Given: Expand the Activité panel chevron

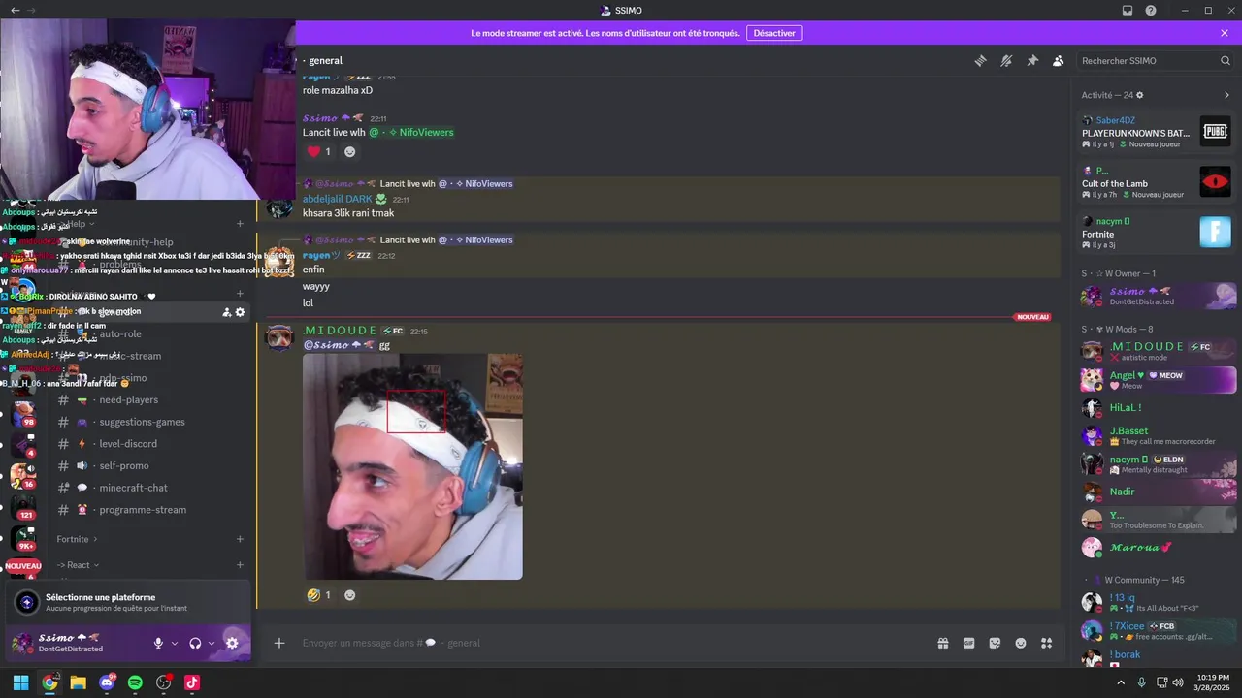Looking at the screenshot, I should point(1226,95).
